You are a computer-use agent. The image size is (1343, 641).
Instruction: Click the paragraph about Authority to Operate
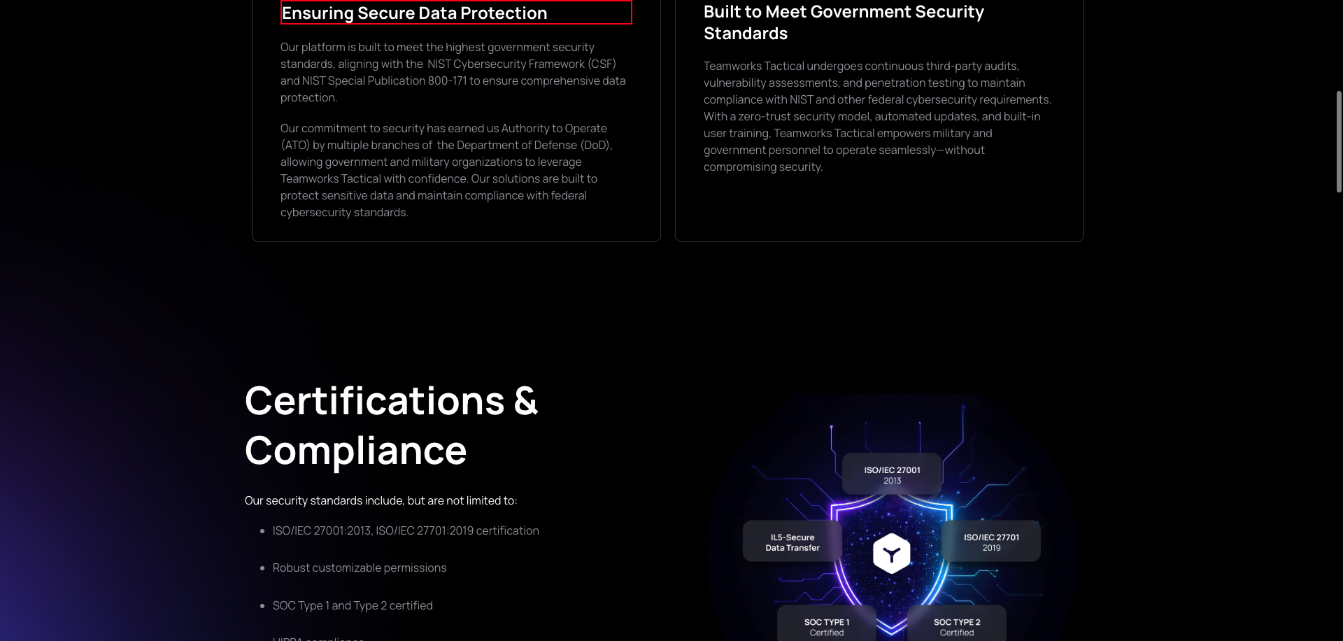446,170
